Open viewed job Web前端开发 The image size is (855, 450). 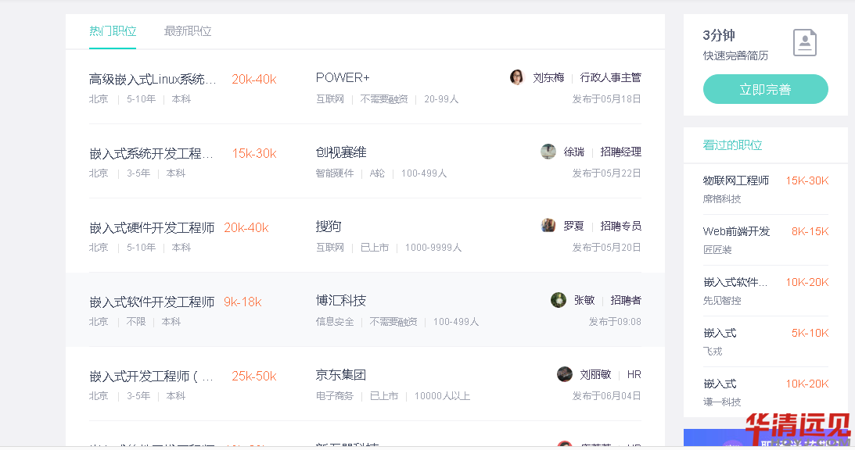tap(736, 231)
